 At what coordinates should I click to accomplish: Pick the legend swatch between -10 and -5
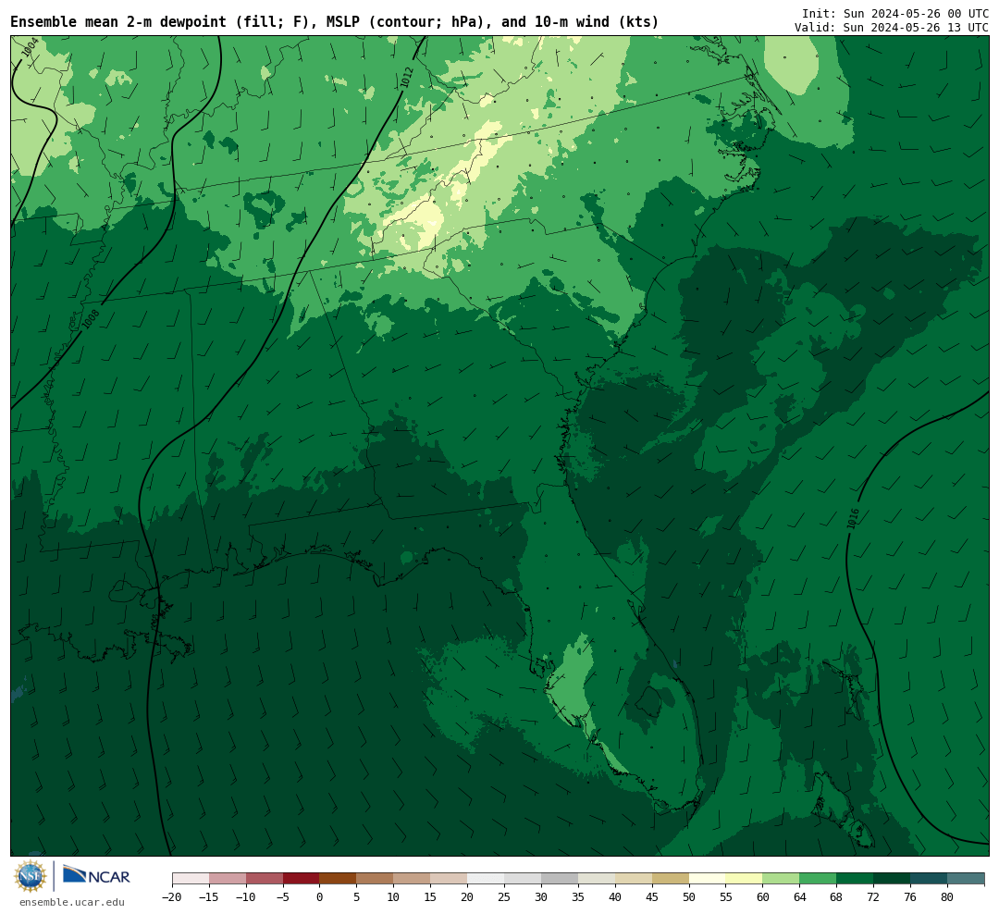[265, 878]
